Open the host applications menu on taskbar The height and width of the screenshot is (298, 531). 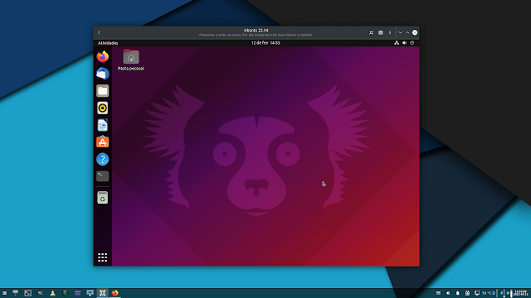(5, 293)
